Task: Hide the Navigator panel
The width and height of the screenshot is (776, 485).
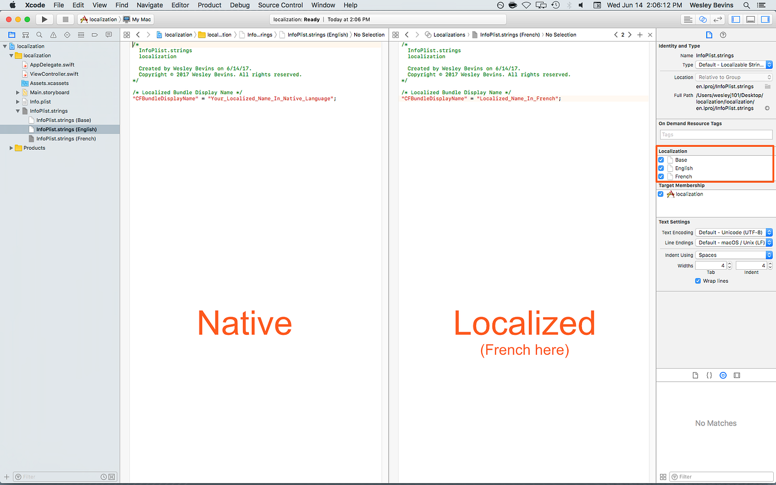Action: coord(736,18)
